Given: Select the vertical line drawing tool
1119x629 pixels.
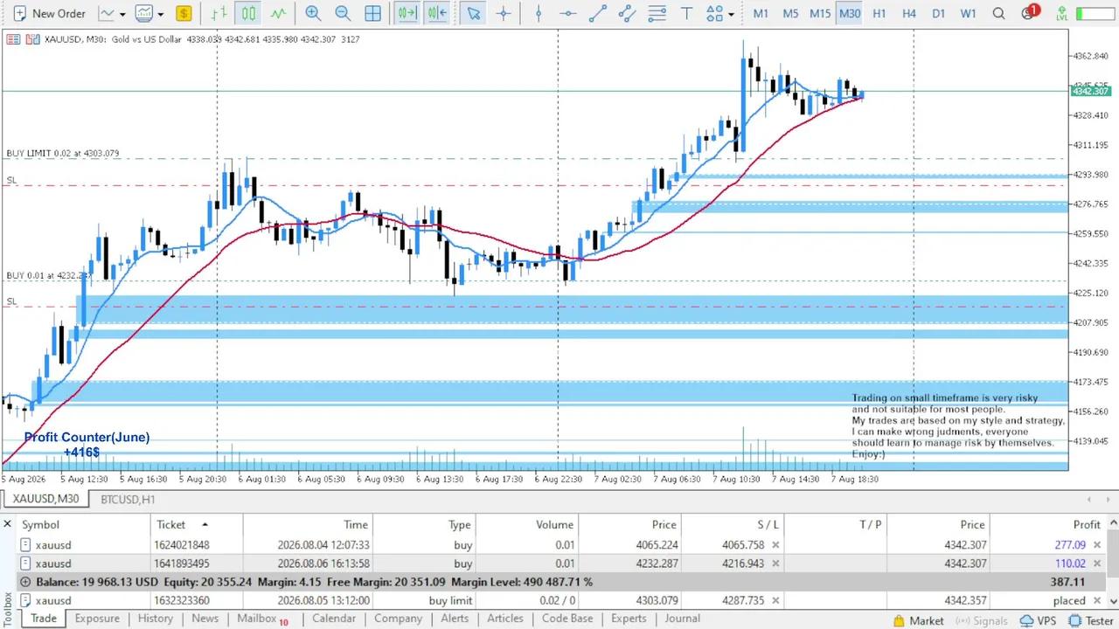Looking at the screenshot, I should coord(539,13).
